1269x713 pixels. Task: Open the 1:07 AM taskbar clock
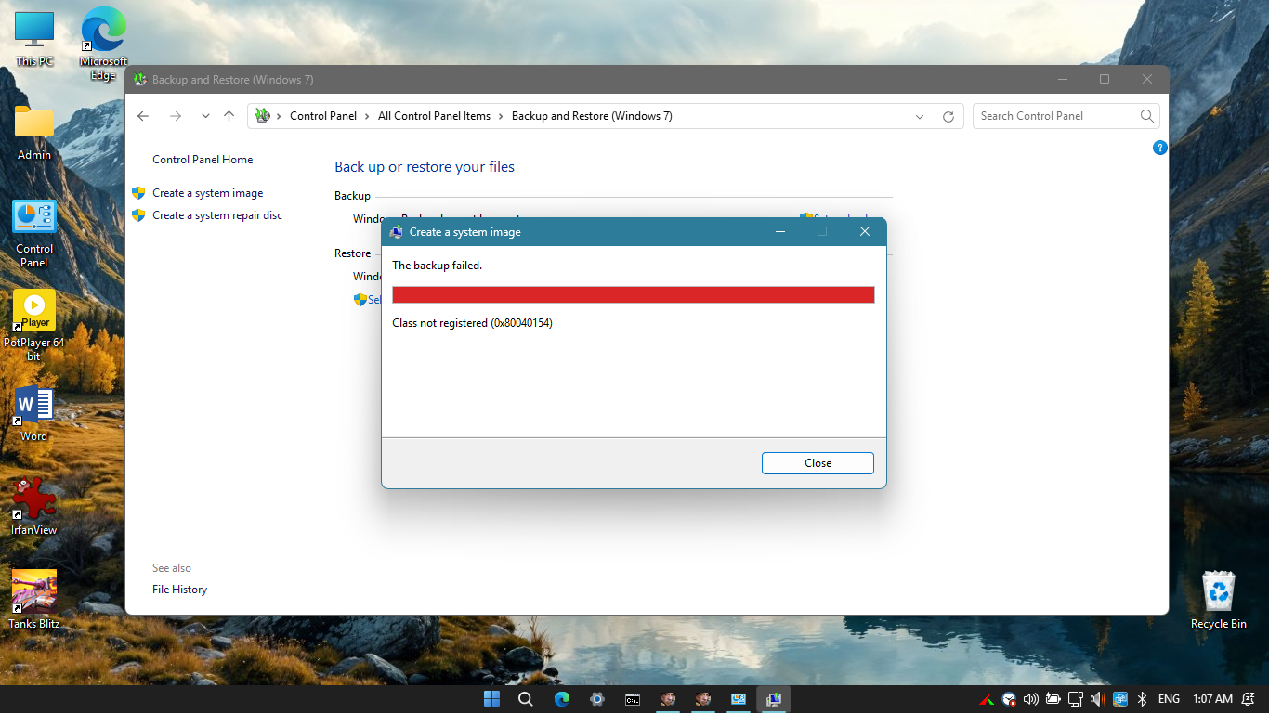(x=1214, y=699)
